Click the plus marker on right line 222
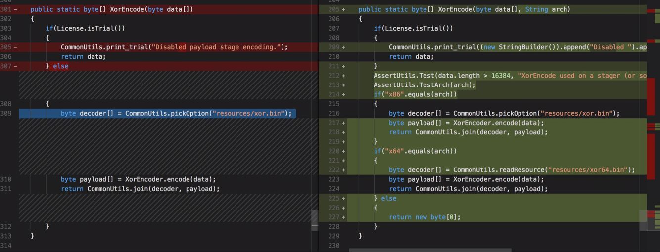The width and height of the screenshot is (660, 252). tap(344, 170)
